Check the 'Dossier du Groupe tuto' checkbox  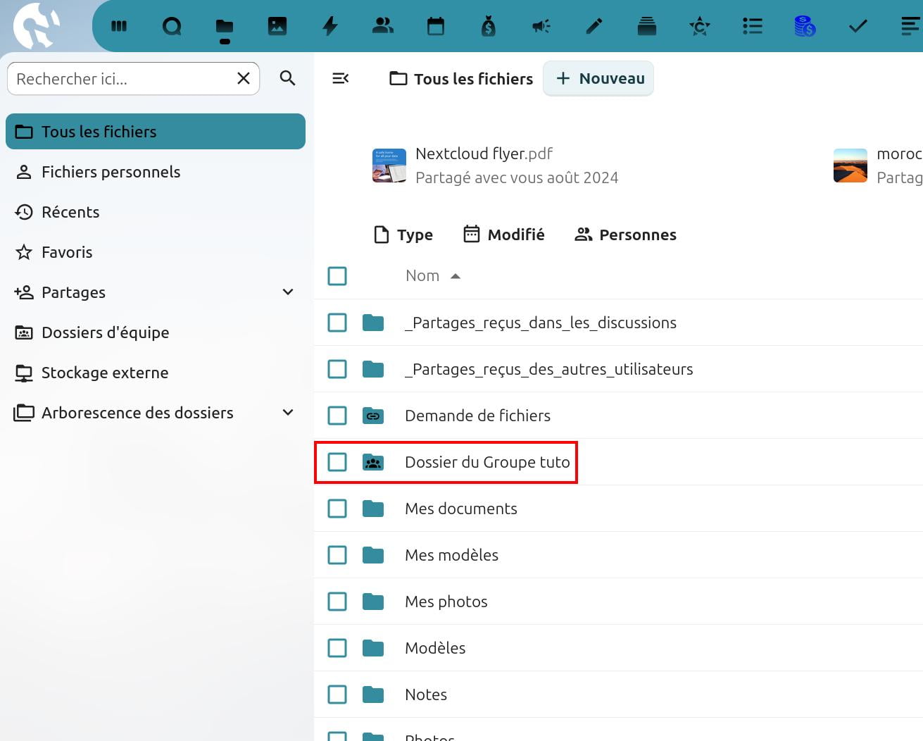337,462
